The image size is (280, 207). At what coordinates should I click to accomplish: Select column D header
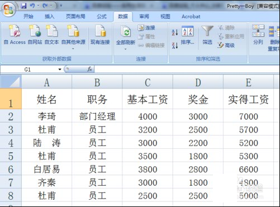point(198,82)
